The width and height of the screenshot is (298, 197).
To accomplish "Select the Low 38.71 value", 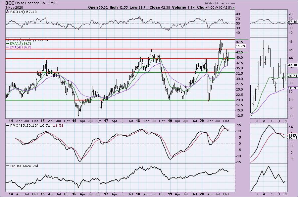I will [138, 7].
